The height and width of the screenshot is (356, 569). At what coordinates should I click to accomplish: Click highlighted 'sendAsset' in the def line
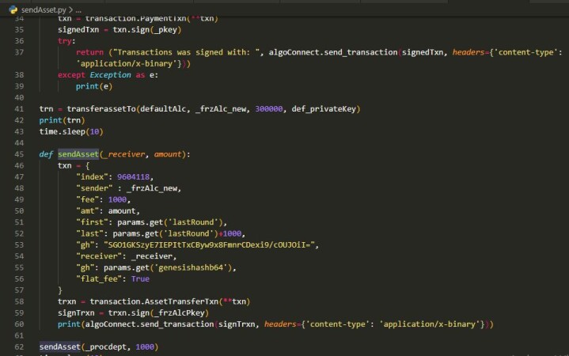pos(78,154)
